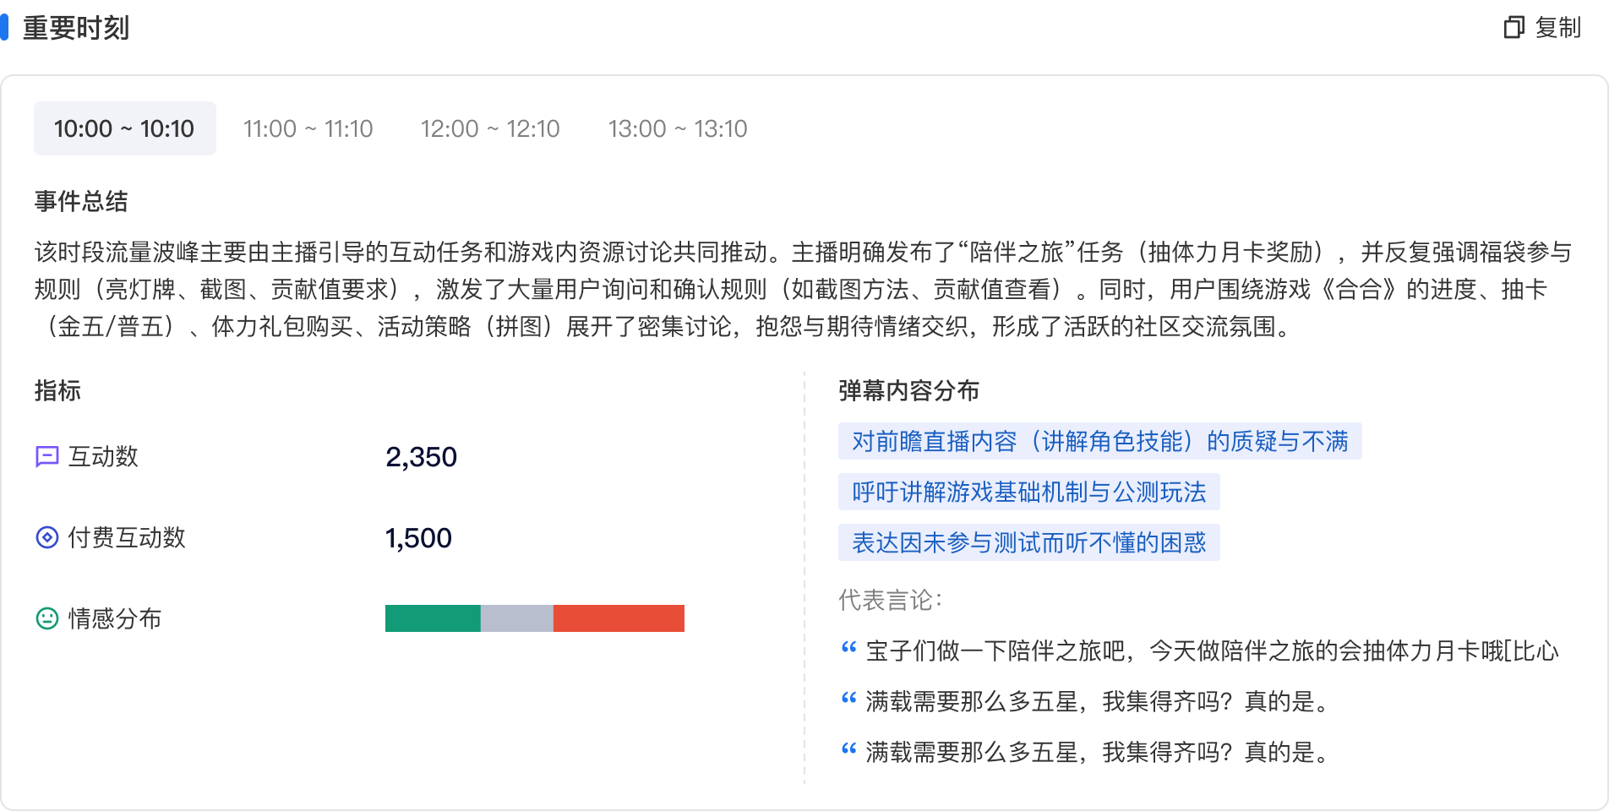The width and height of the screenshot is (1609, 811).
Task: Click the 情感分布 smiley face icon
Action: click(x=46, y=618)
